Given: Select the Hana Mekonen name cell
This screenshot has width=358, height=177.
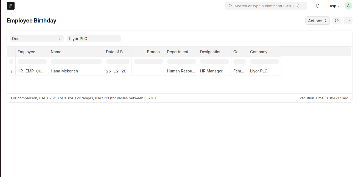Looking at the screenshot, I should click(64, 71).
